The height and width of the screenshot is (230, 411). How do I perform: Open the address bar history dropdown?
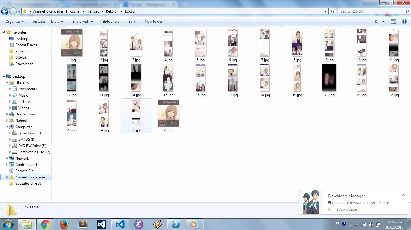point(326,12)
